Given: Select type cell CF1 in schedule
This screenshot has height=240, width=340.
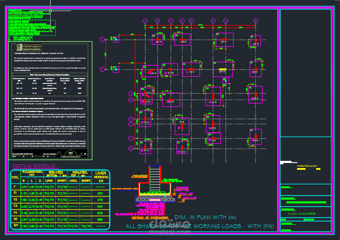Looking at the screenshot, I should tap(16, 226).
